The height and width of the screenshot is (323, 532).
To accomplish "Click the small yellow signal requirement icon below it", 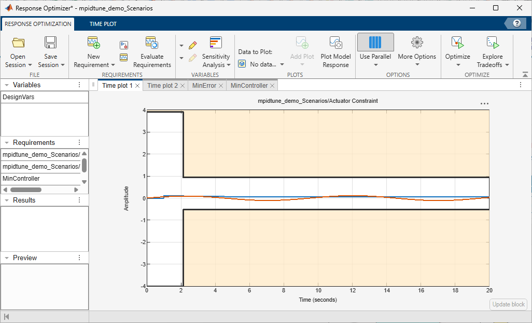I will pyautogui.click(x=124, y=58).
